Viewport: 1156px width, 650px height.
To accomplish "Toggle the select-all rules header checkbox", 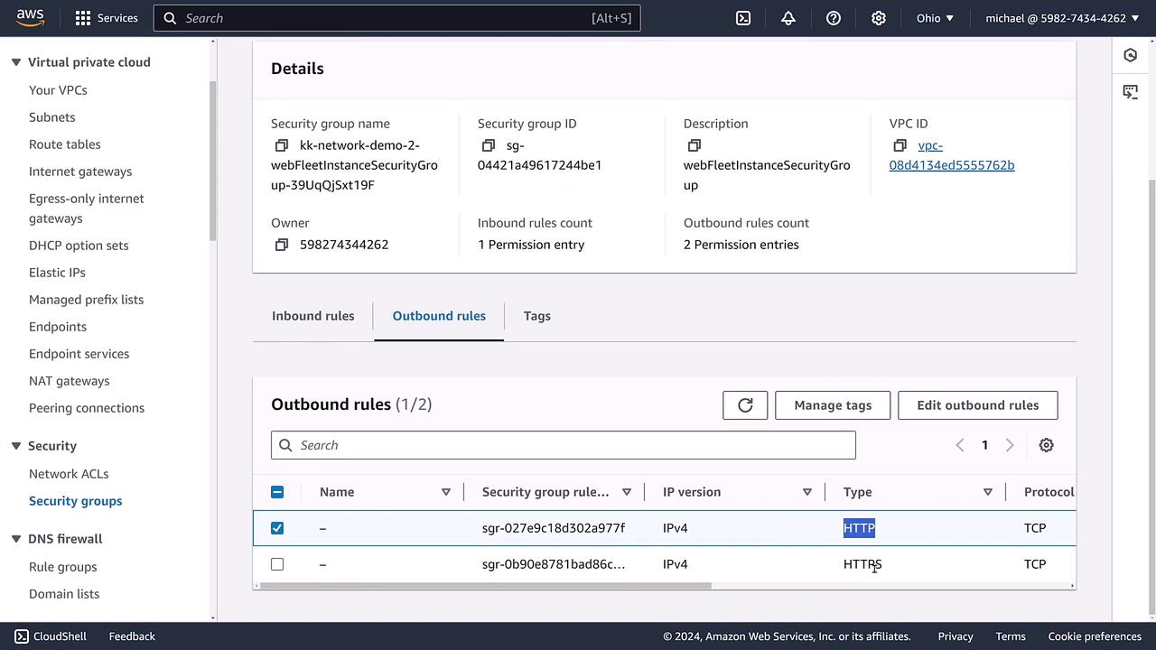I will tap(277, 492).
